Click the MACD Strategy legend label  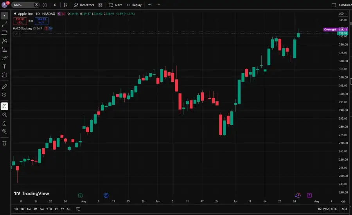(22, 28)
